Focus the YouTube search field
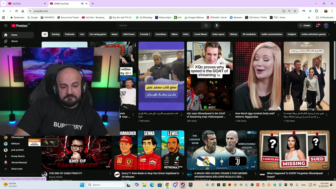The image size is (336, 189). click(x=159, y=25)
